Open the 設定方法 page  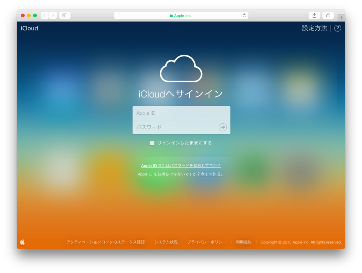315,28
